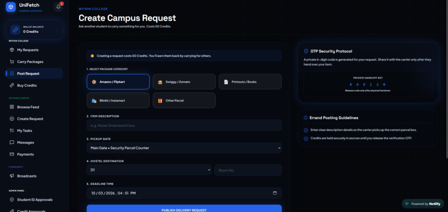Screen dimensions: 448x212
Task: Open Browse Feed under Outside Campus
Action: click(34, 107)
